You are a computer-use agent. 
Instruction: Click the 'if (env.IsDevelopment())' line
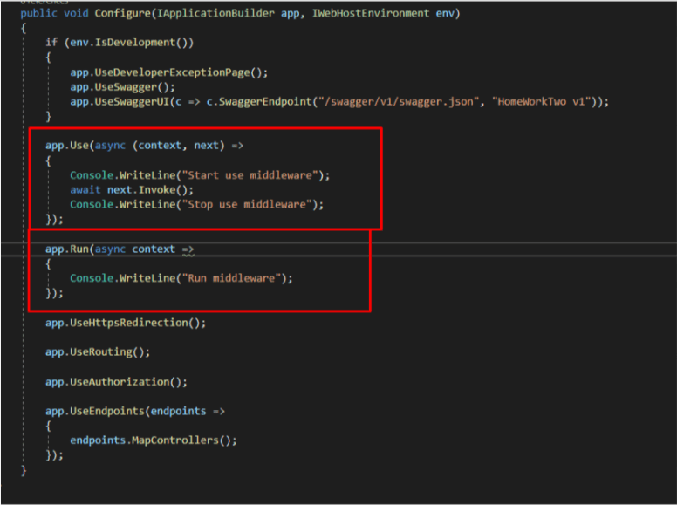(x=120, y=42)
